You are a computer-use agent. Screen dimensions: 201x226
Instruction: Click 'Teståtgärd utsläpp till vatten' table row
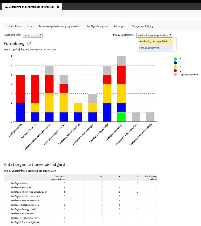(81, 196)
